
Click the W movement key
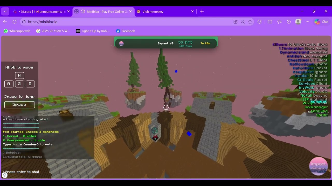pos(19,75)
